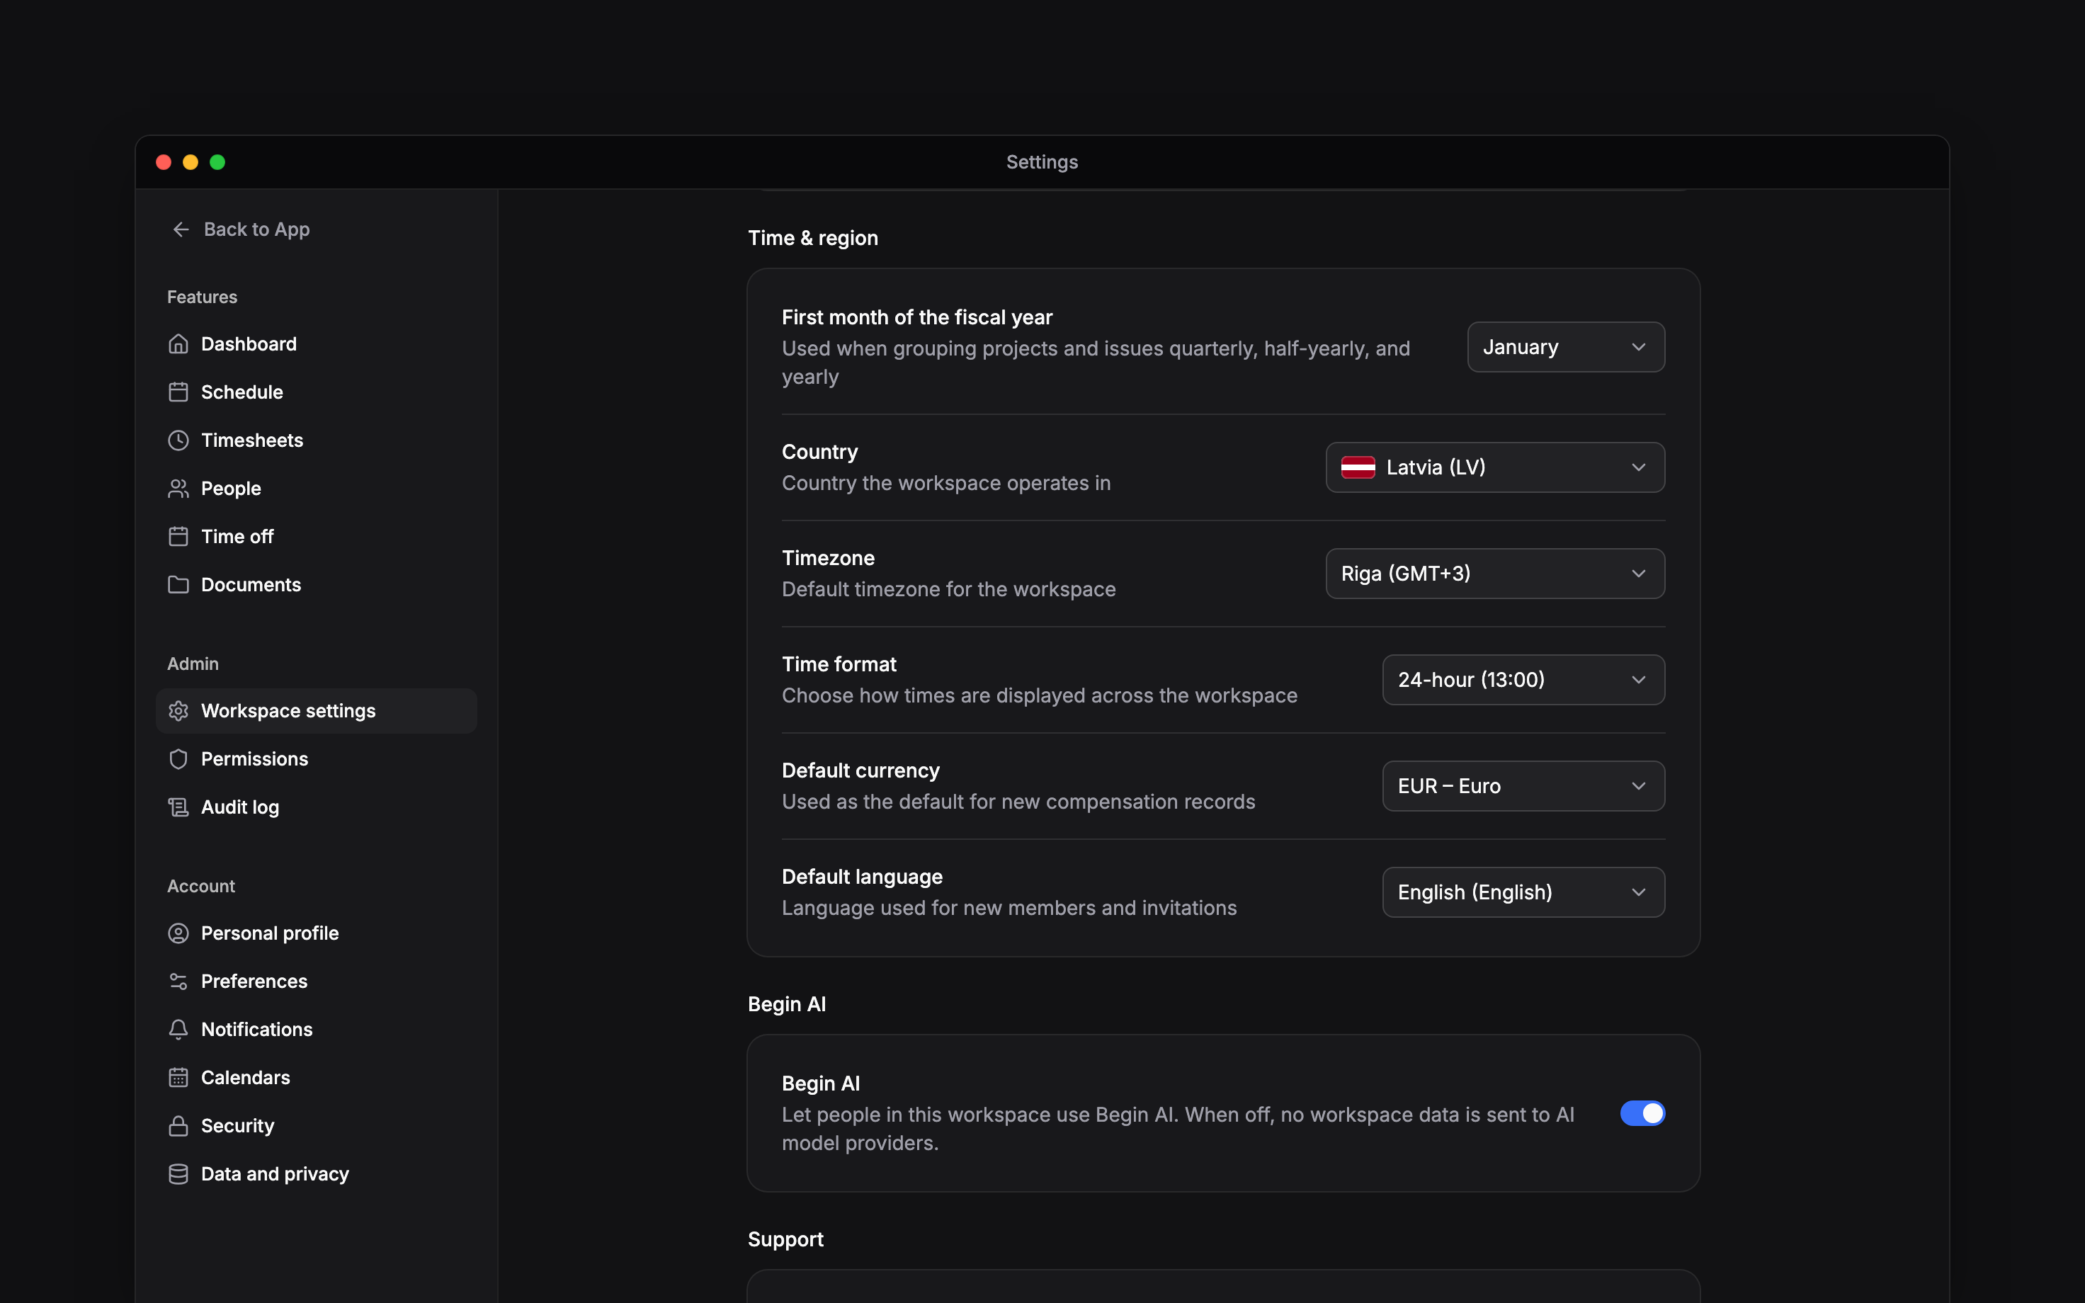The height and width of the screenshot is (1303, 2085).
Task: Open Time off section
Action: (x=316, y=537)
